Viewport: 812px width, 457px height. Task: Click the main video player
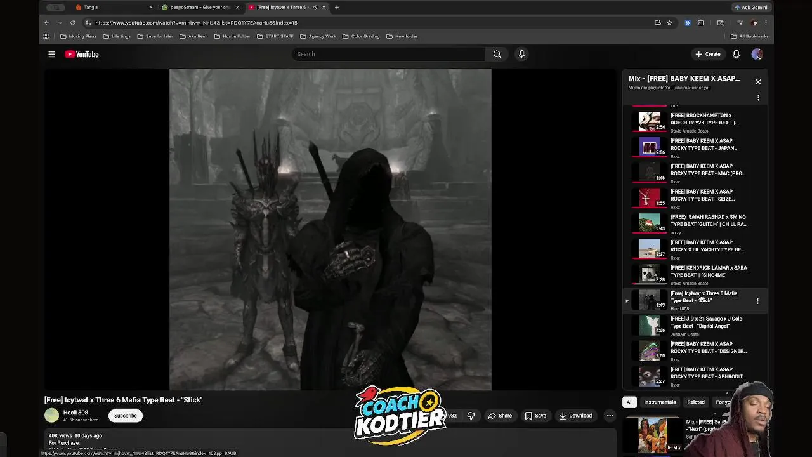click(x=330, y=229)
